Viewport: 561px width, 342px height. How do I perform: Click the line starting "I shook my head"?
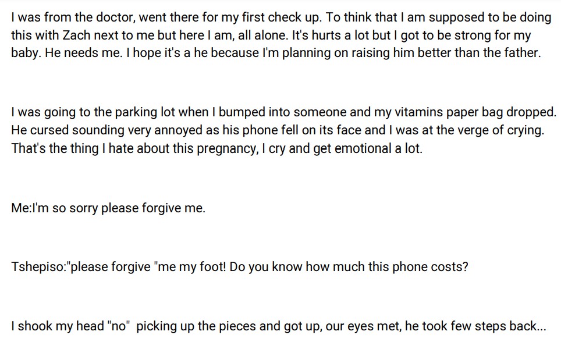click(x=278, y=326)
